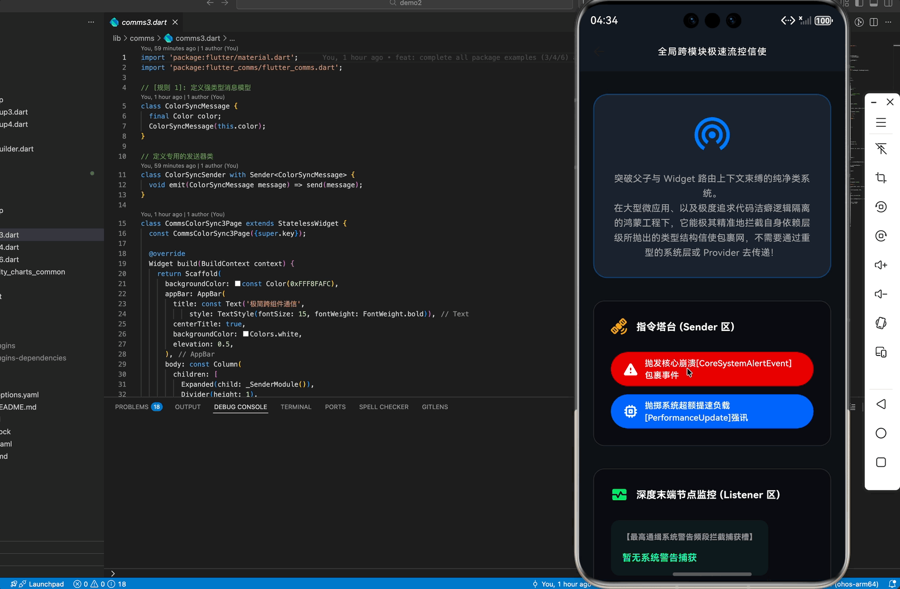Increase emulator volume
Screen dimensions: 900x589
881,265
